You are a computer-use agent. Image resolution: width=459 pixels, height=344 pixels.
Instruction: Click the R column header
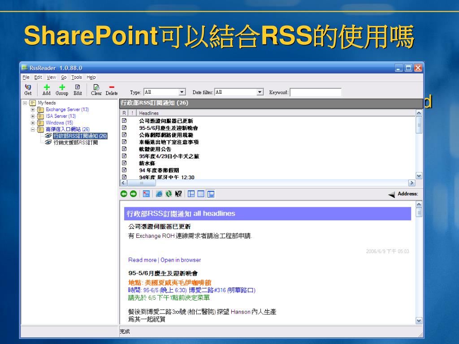pos(124,113)
